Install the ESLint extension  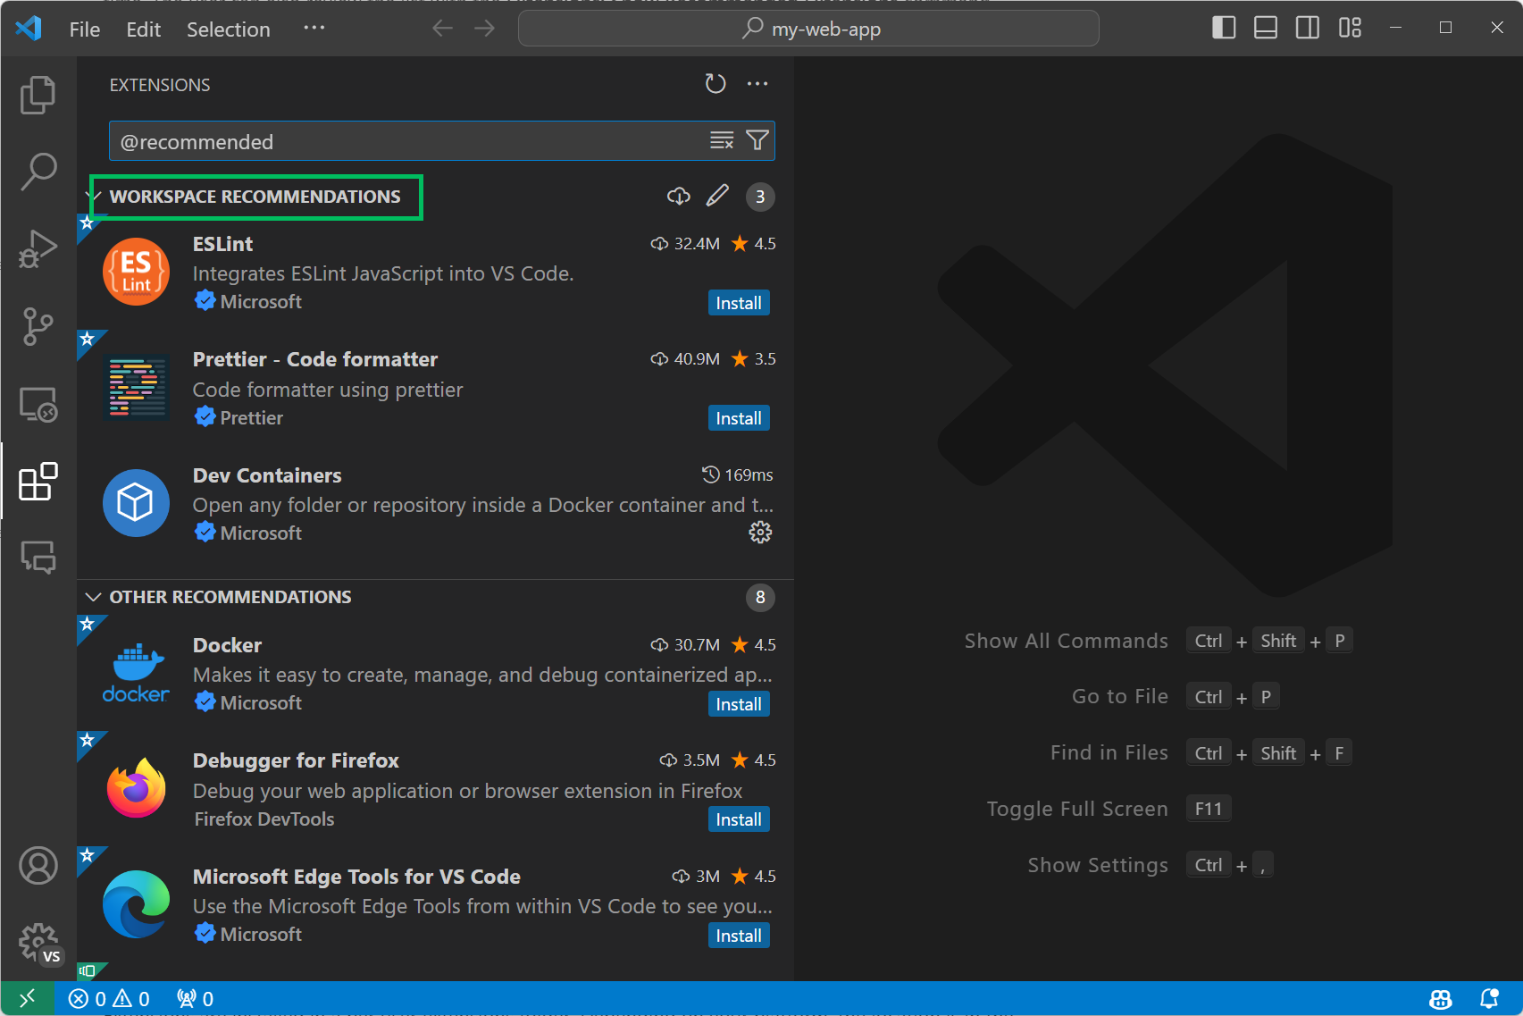click(x=738, y=303)
